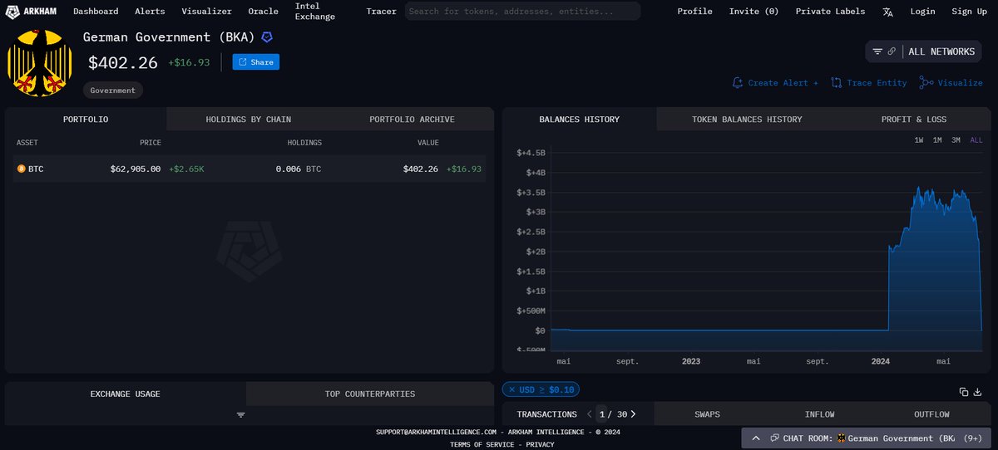Click the Government tag
Image resolution: width=998 pixels, height=450 pixels.
tap(113, 90)
